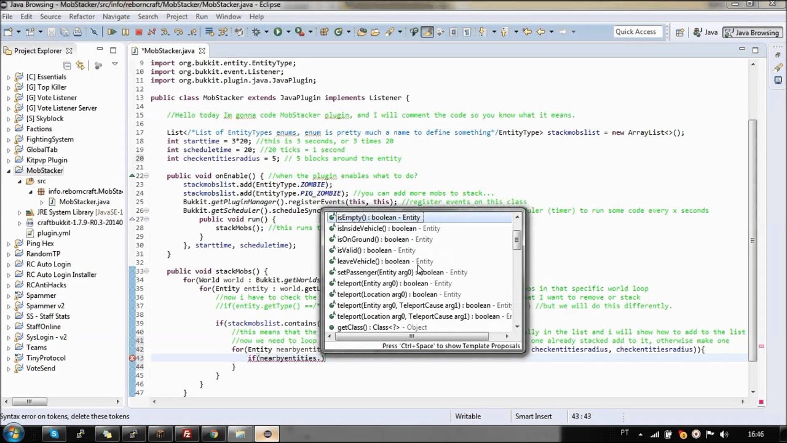
Task: Click the Link with Editor icon
Action: (x=80, y=65)
